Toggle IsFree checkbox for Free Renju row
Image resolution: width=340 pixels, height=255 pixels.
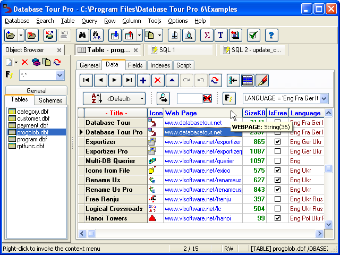277,199
